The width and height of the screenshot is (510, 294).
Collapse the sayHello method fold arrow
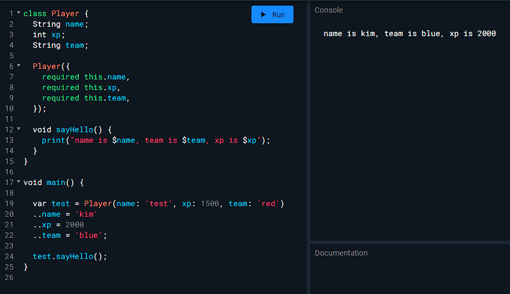(18, 129)
